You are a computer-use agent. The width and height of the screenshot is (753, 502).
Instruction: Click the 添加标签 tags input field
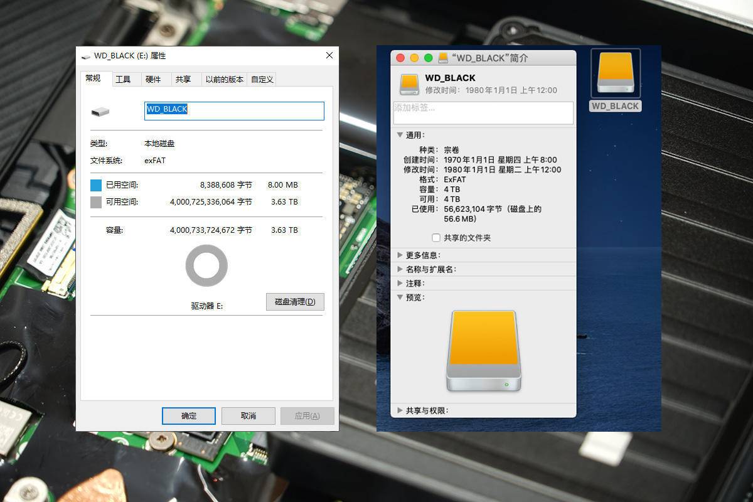coord(483,113)
